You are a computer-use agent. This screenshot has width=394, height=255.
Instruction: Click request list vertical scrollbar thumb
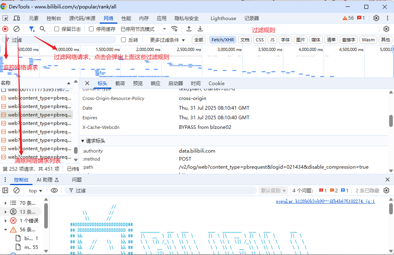(76, 150)
